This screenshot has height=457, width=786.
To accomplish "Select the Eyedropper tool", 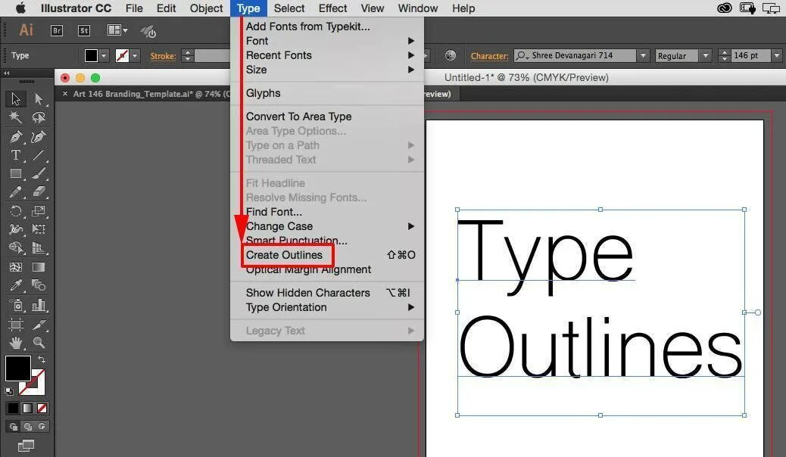I will pyautogui.click(x=16, y=286).
